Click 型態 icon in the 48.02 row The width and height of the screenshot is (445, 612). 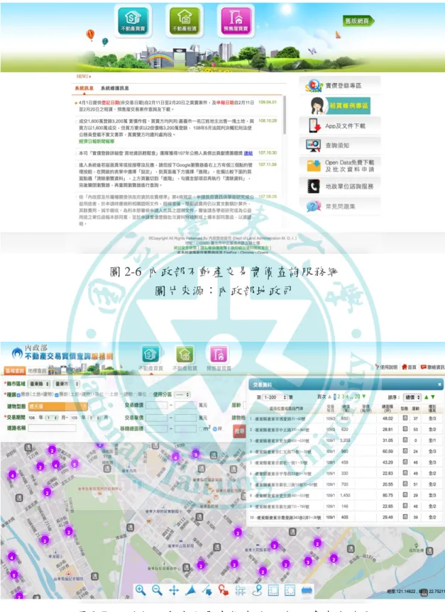click(x=405, y=418)
